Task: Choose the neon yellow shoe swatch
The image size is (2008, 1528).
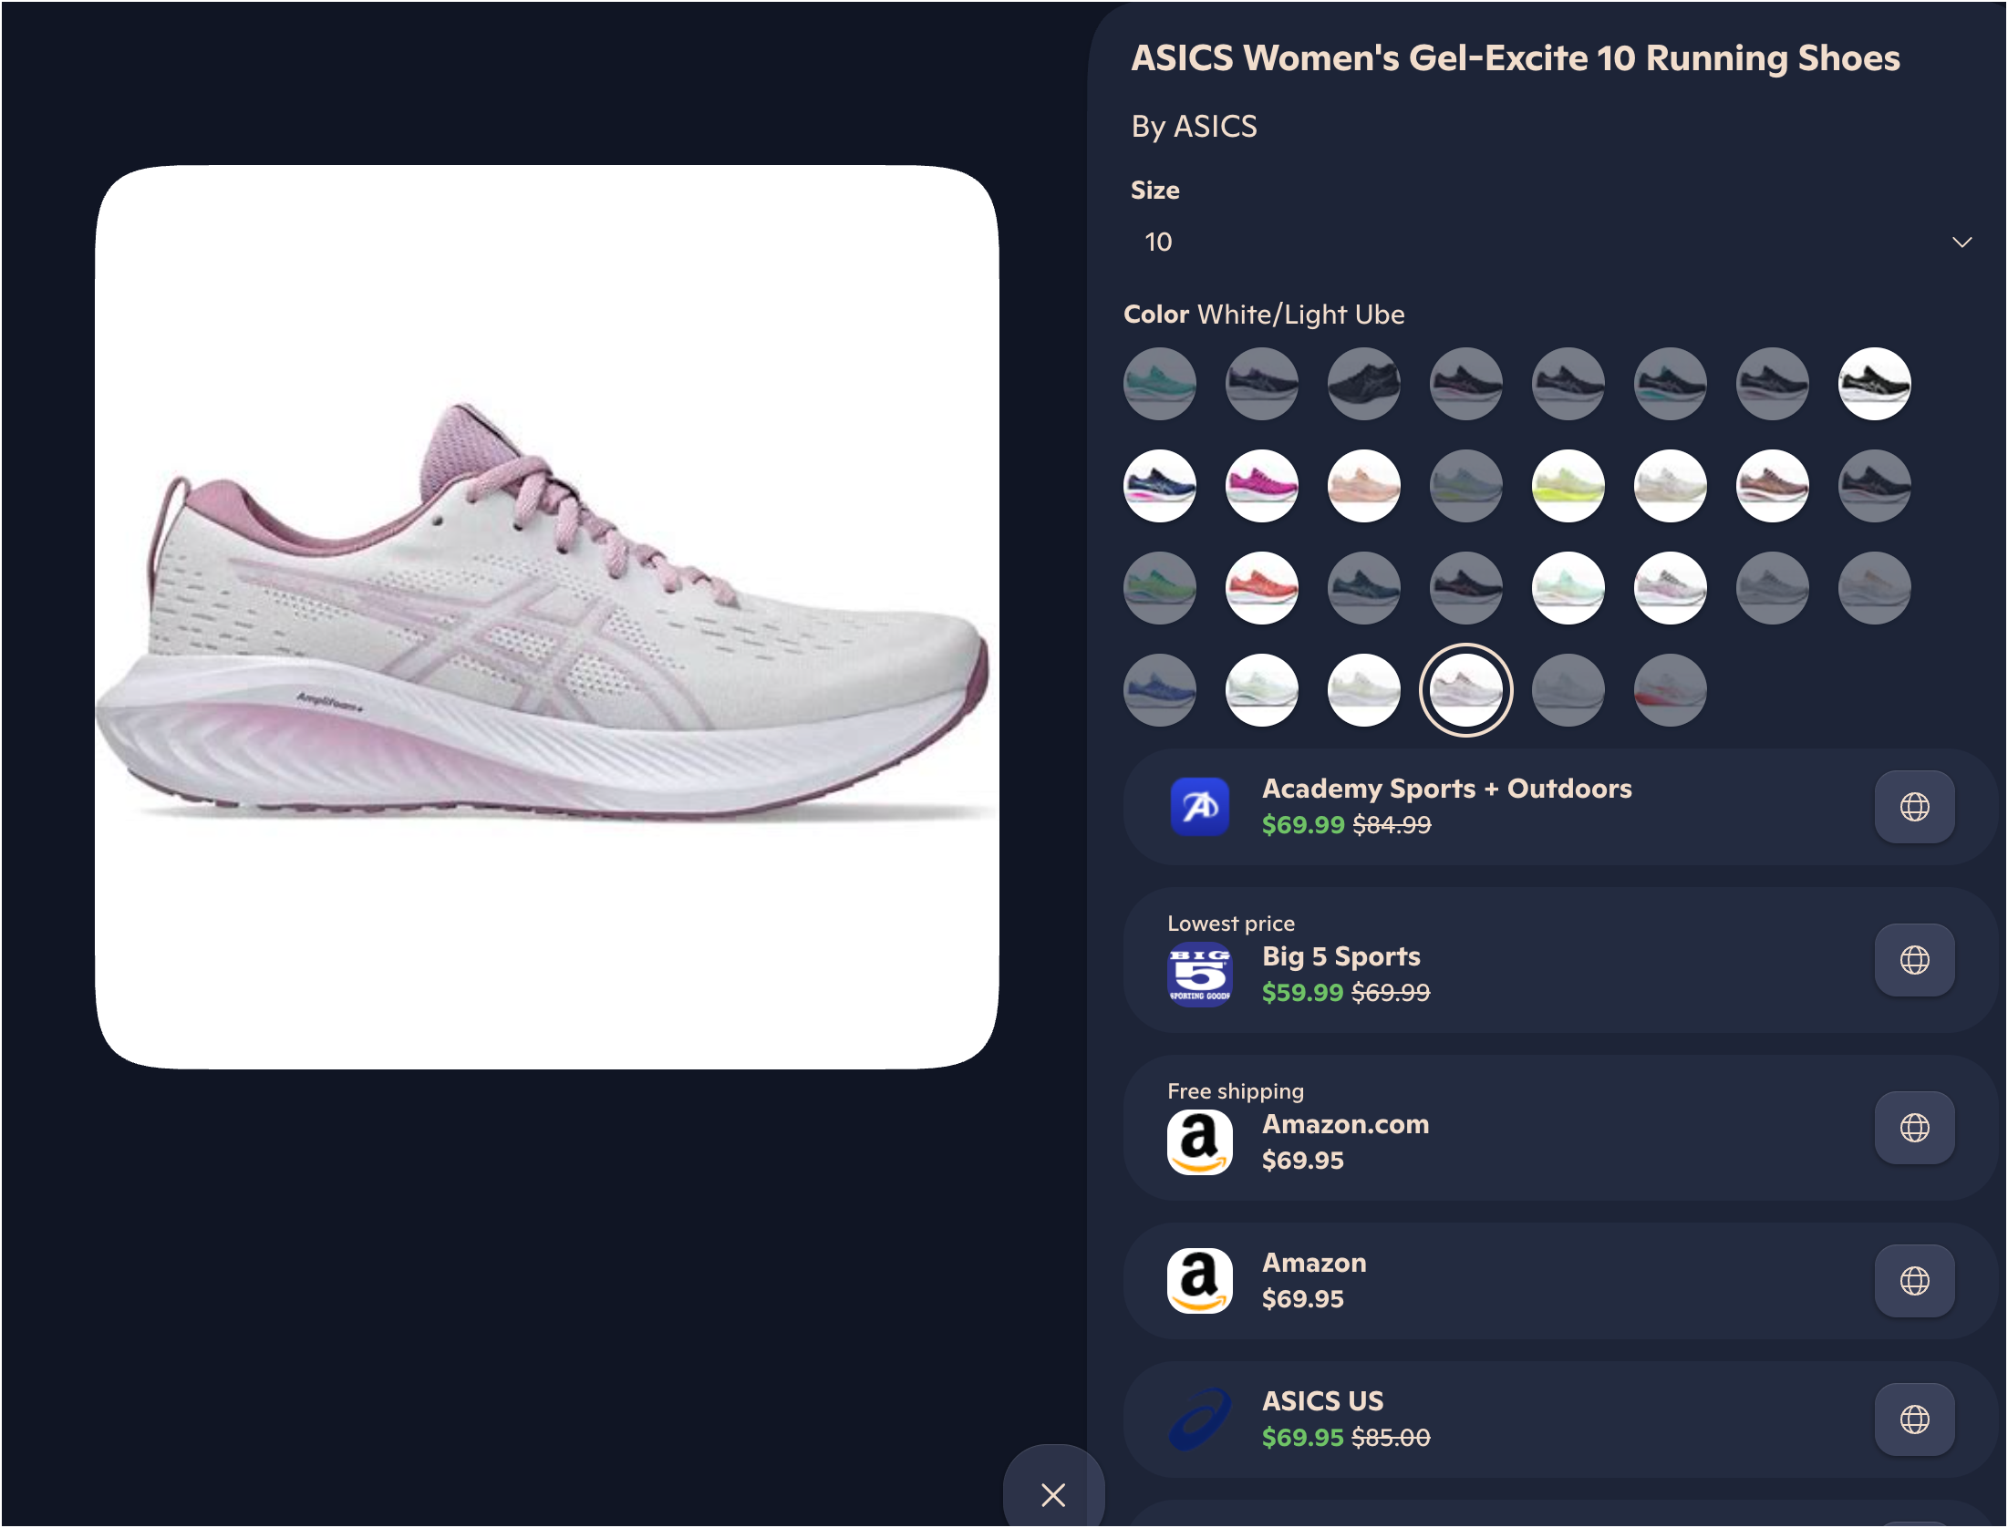Action: coord(1568,486)
